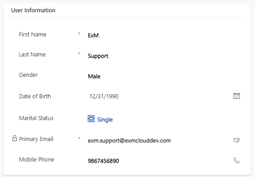Click the Date of Birth label
255x177 pixels.
click(35, 96)
